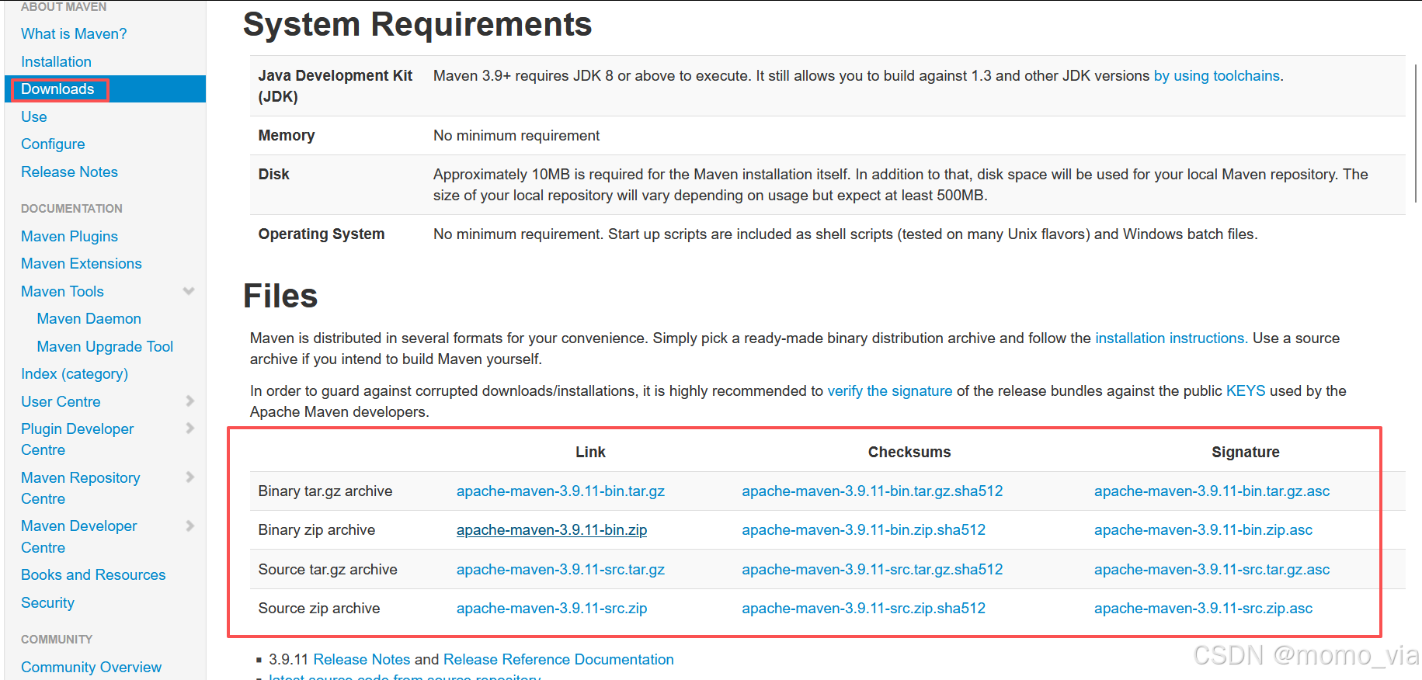
Task: Download apache-maven-3.9.11-bin.zip
Action: [x=551, y=529]
